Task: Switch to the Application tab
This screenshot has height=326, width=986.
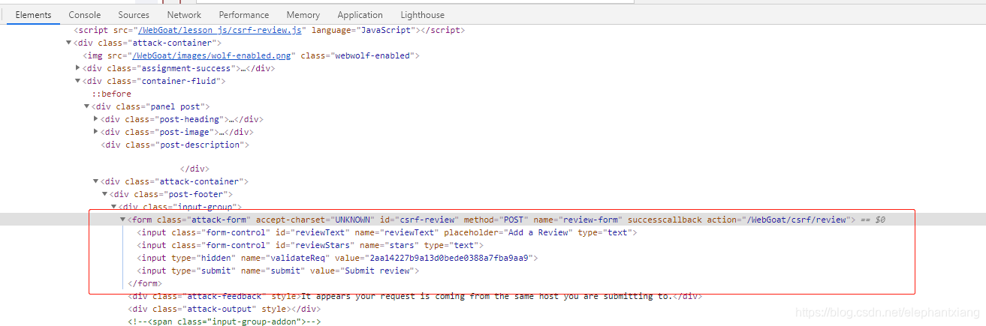Action: [360, 15]
